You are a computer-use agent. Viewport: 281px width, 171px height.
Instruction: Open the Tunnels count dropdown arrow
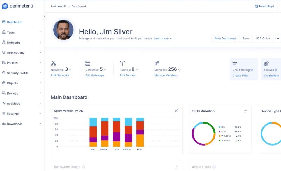137,70
